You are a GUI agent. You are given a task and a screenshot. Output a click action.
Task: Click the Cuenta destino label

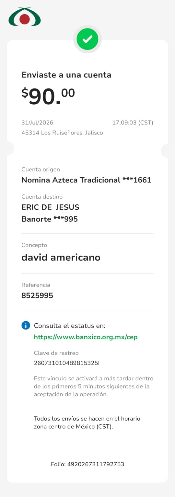coord(42,197)
